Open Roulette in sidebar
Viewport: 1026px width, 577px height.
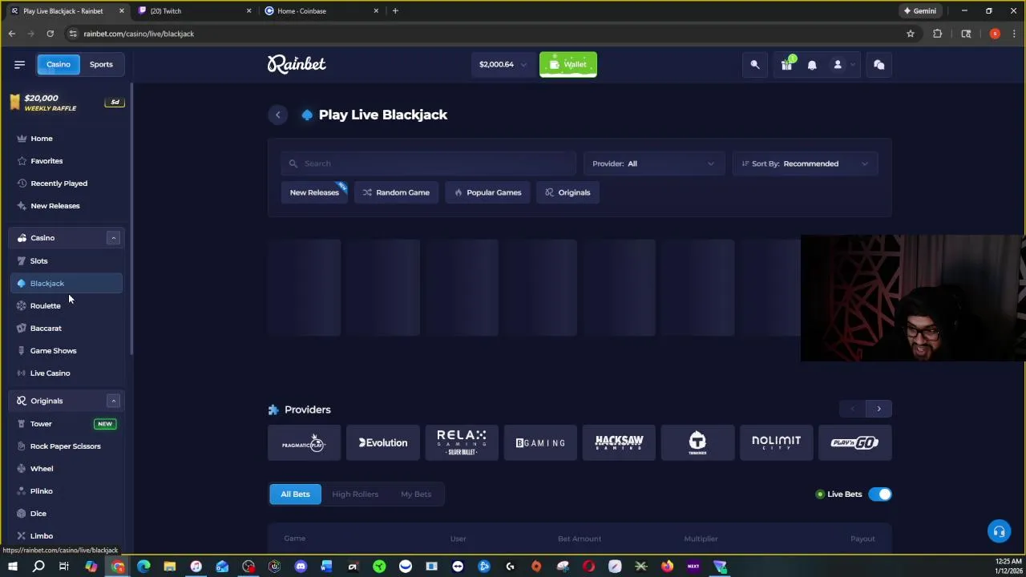pyautogui.click(x=66, y=306)
